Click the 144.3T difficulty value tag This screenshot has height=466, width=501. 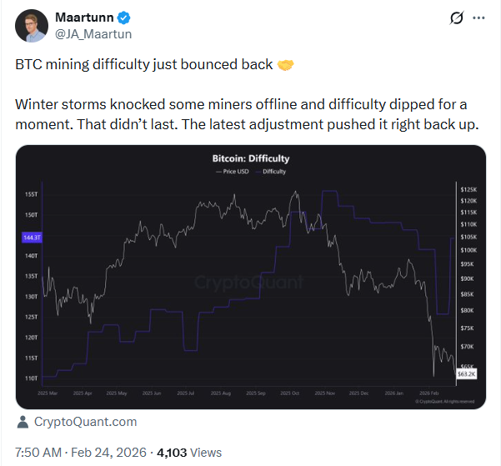[x=29, y=238]
